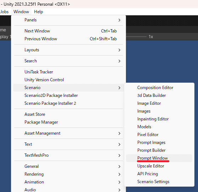Open the Asset Store window
Viewport: 198px width, 192px height.
tap(68, 114)
